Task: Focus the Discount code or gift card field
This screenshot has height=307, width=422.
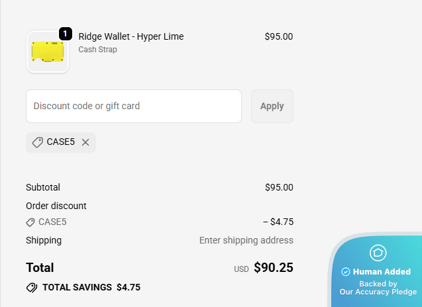Action: [x=134, y=106]
